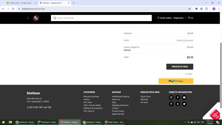Image resolution: width=222 pixels, height=125 pixels.
Task: Open the tab search dropdown arrow
Action: pyautogui.click(x=3, y=3)
